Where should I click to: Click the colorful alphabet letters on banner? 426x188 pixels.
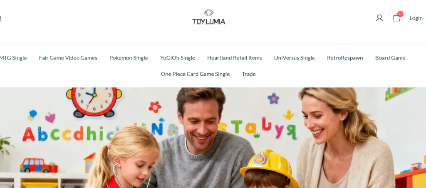[x=159, y=130]
